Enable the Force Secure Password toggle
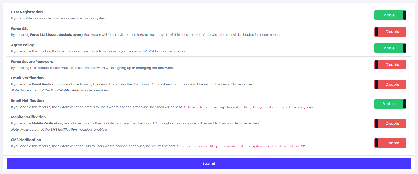The height and width of the screenshot is (174, 418). click(390, 65)
